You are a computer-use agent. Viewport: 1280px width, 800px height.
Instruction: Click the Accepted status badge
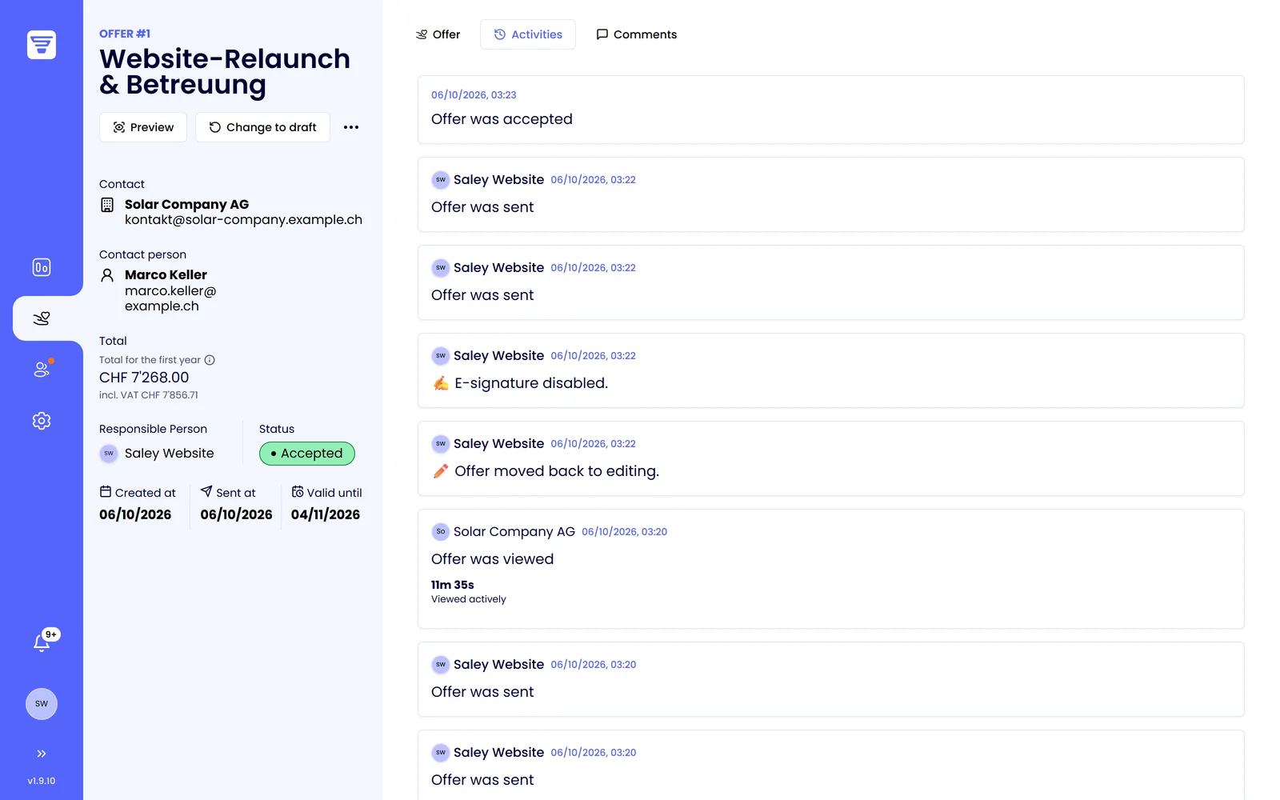pyautogui.click(x=307, y=454)
